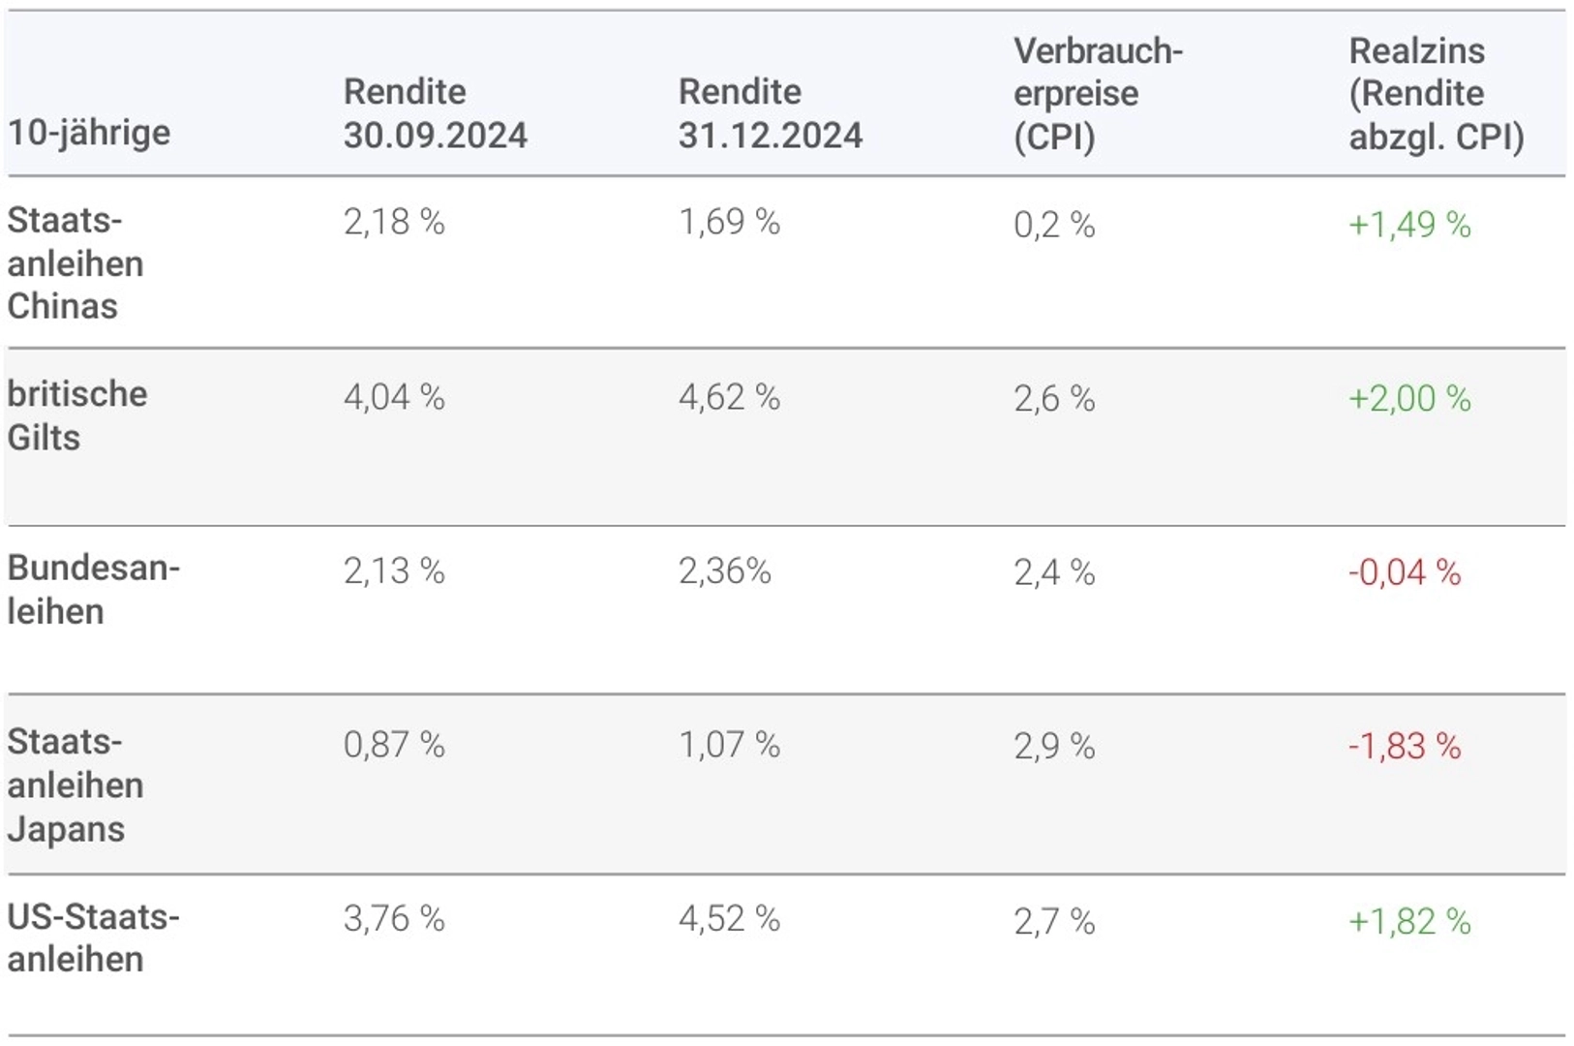Select the "Bundesanleihen" row label
Image resolution: width=1574 pixels, height=1046 pixels.
[93, 589]
